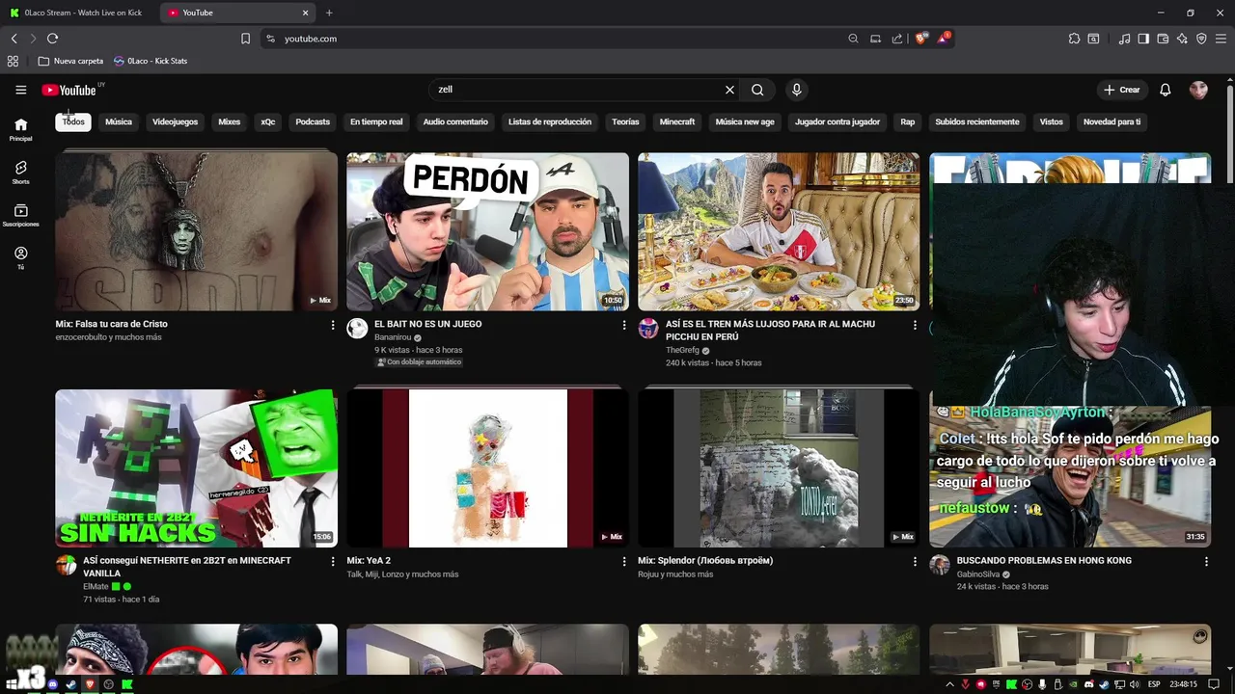Select the Teorías filter chip
This screenshot has width=1235, height=694.
(x=625, y=122)
